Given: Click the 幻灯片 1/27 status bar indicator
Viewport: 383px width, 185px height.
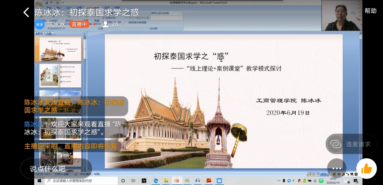Looking at the screenshot, I should [43, 174].
